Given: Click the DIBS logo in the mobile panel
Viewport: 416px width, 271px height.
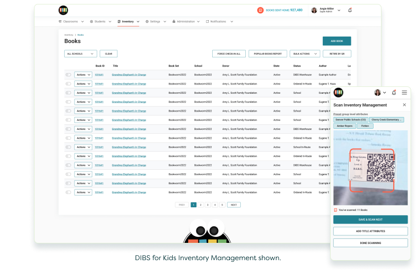Looking at the screenshot, I should click(338, 92).
